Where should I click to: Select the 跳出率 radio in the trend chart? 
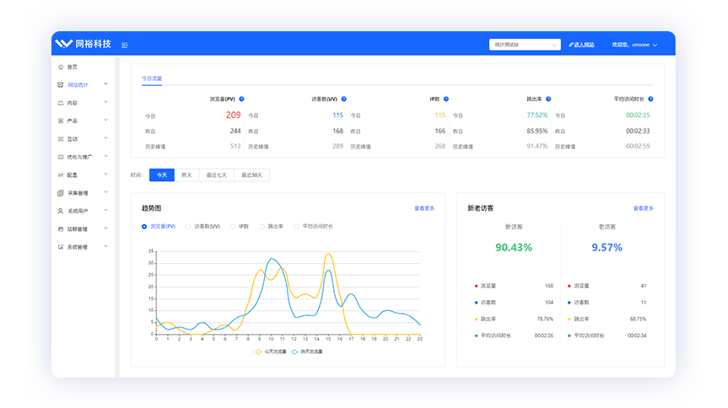(262, 227)
